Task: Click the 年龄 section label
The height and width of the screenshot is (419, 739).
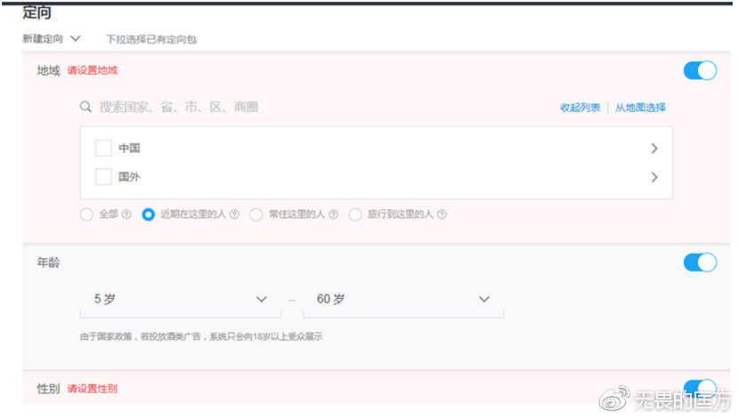Action: (x=49, y=262)
